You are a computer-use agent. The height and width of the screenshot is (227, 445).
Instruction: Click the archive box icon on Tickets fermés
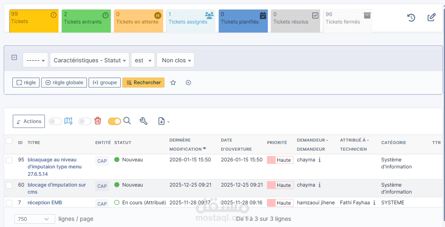(367, 15)
